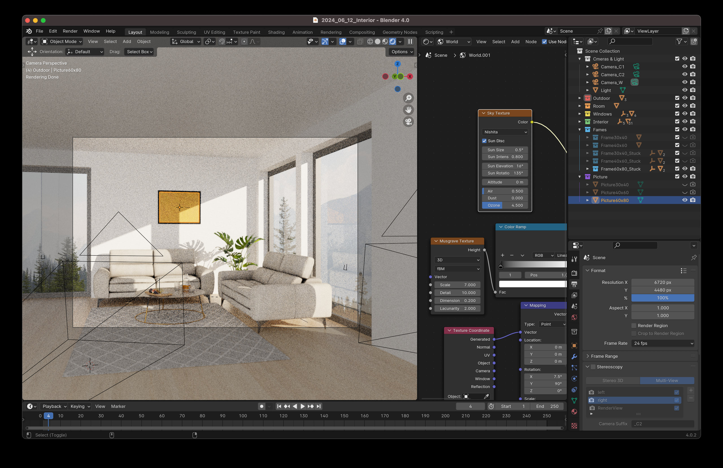Open the World properties tab icon
The height and width of the screenshot is (468, 723).
pyautogui.click(x=574, y=317)
